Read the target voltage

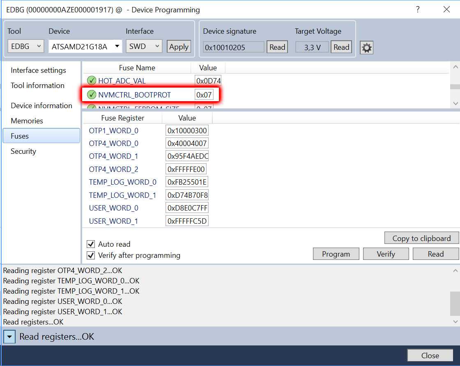coord(341,47)
